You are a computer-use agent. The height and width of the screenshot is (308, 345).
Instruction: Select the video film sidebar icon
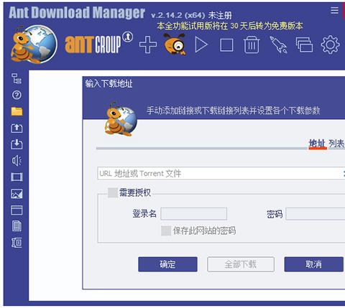click(x=17, y=177)
